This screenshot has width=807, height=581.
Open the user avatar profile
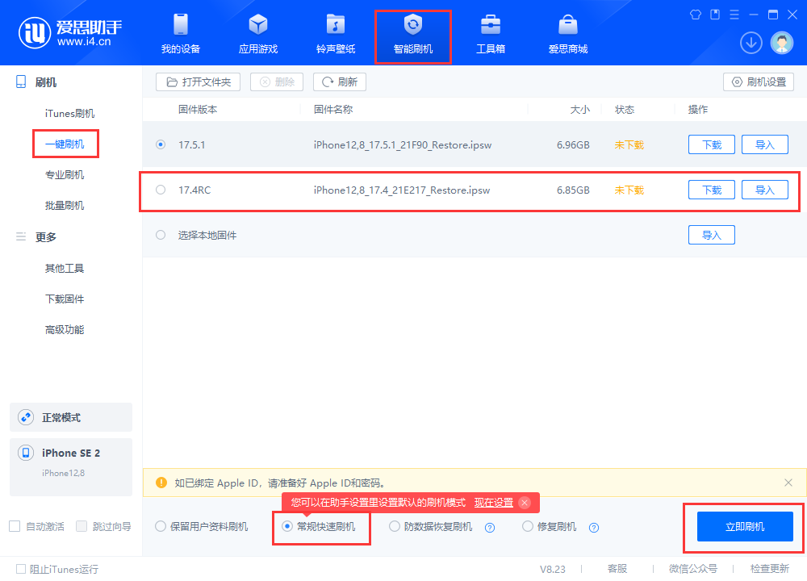coord(782,43)
